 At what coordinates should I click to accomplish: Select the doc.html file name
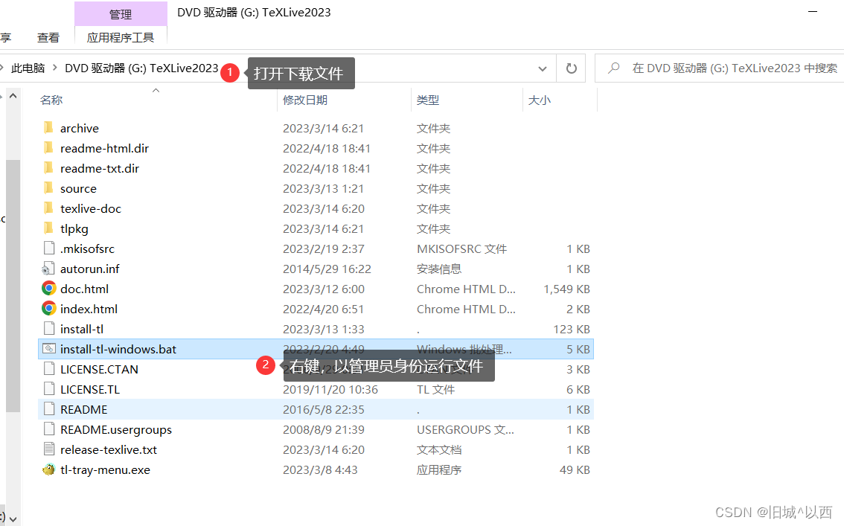coord(85,289)
